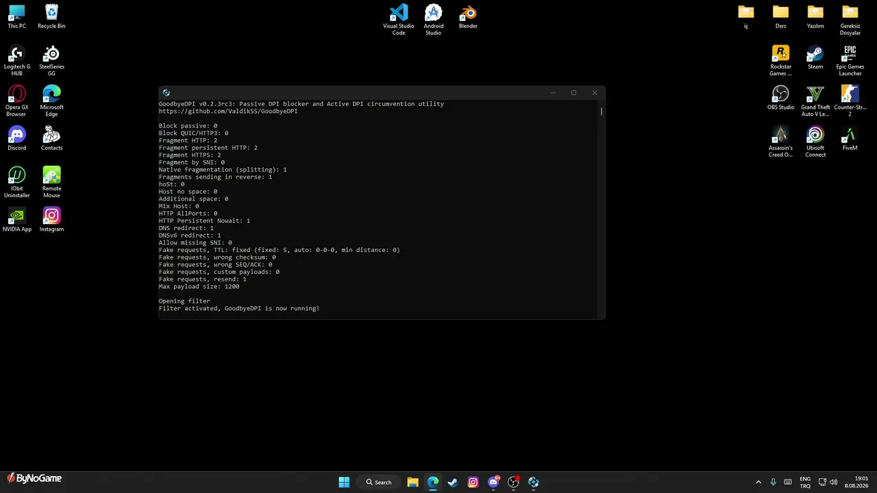Screen dimensions: 877x493
Task: Open the volume tray icon
Action: 834,482
